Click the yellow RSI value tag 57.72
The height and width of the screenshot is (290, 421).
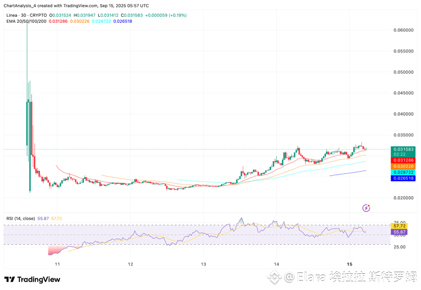pyautogui.click(x=399, y=226)
